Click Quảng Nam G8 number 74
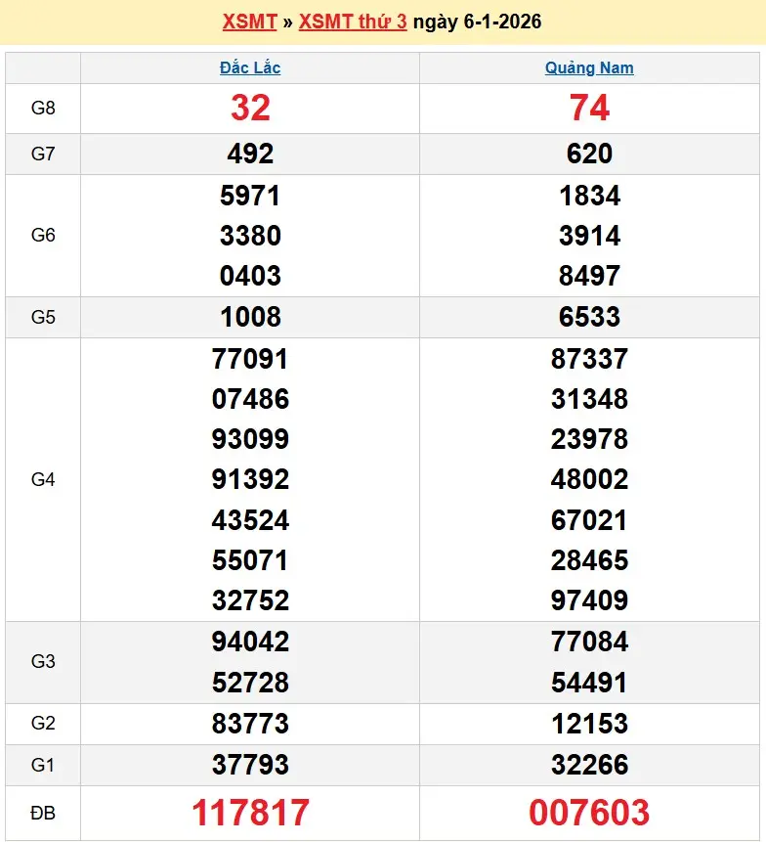Viewport: 766px width, 842px height. point(589,108)
